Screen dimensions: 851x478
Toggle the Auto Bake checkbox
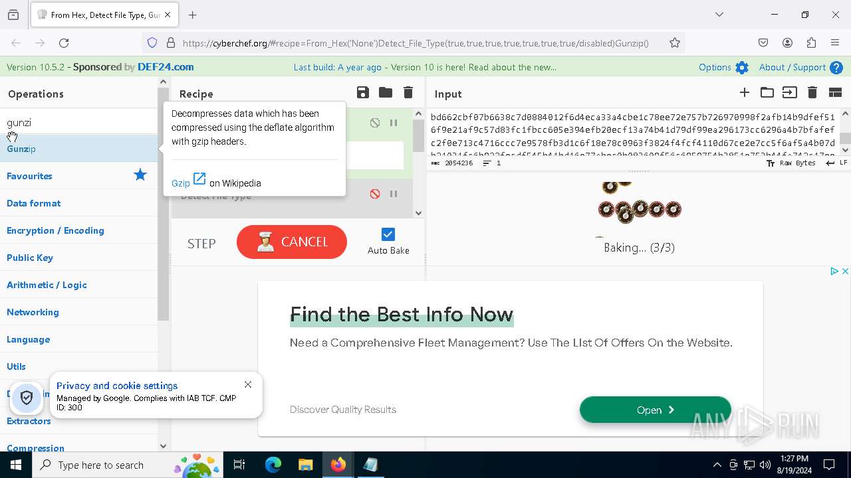[x=388, y=234]
